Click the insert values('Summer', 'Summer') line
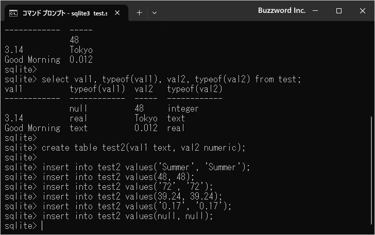 coord(146,167)
